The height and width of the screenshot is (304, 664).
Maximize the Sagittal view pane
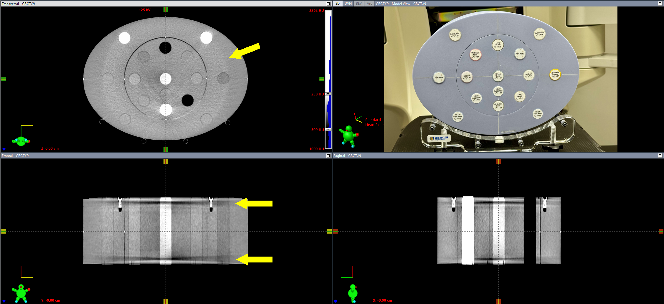tap(660, 156)
